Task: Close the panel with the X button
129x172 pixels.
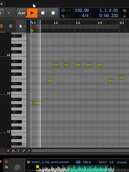Action: coord(2,4)
